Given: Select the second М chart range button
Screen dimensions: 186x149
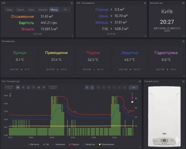Looking at the screenshot, I should (39, 88).
